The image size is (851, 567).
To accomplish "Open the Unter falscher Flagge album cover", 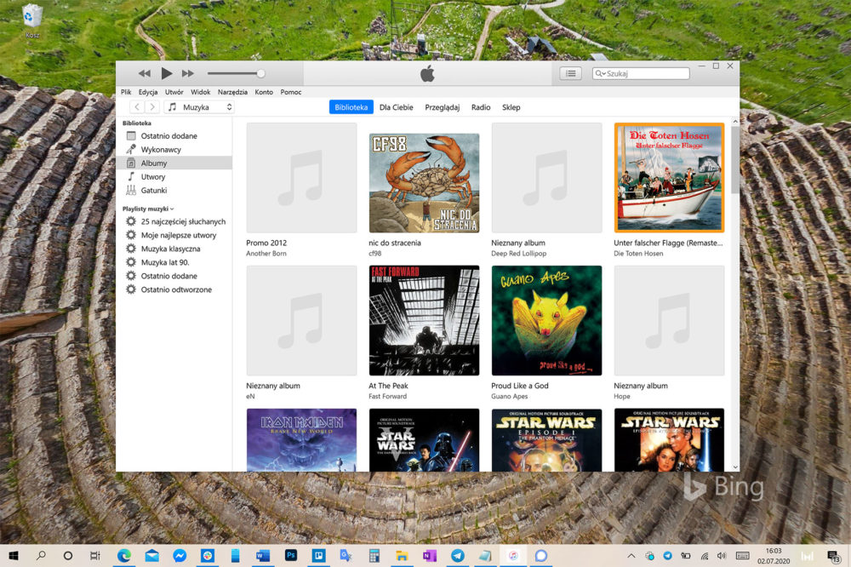I will pyautogui.click(x=669, y=178).
